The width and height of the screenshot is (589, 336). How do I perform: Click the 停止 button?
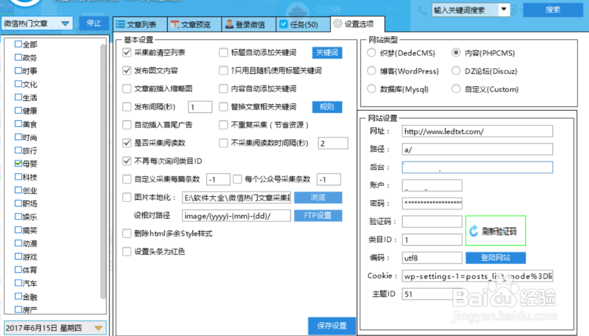coord(94,24)
